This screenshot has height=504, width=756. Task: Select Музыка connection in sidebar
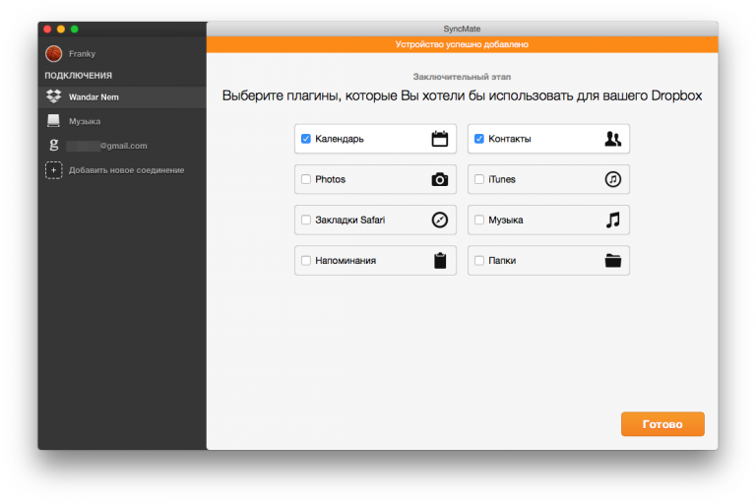click(122, 121)
